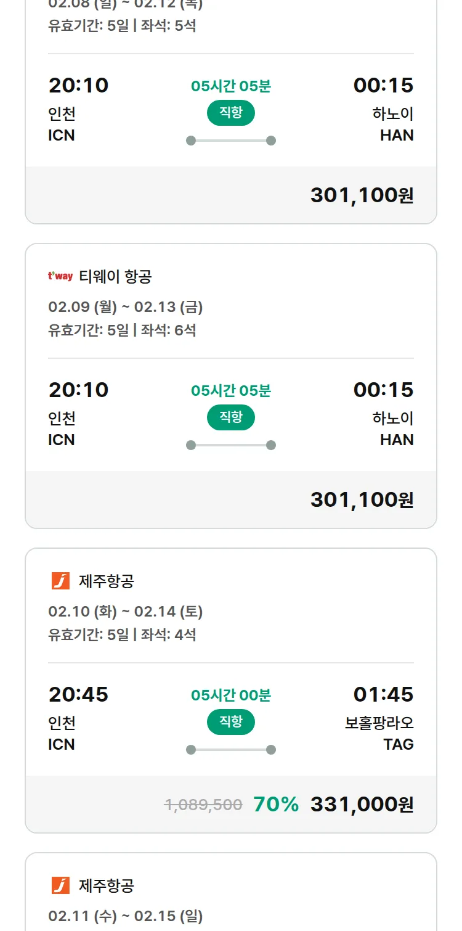
Task: Open the 02.10 (화) ~ 02.14 (토) date range
Action: point(126,611)
